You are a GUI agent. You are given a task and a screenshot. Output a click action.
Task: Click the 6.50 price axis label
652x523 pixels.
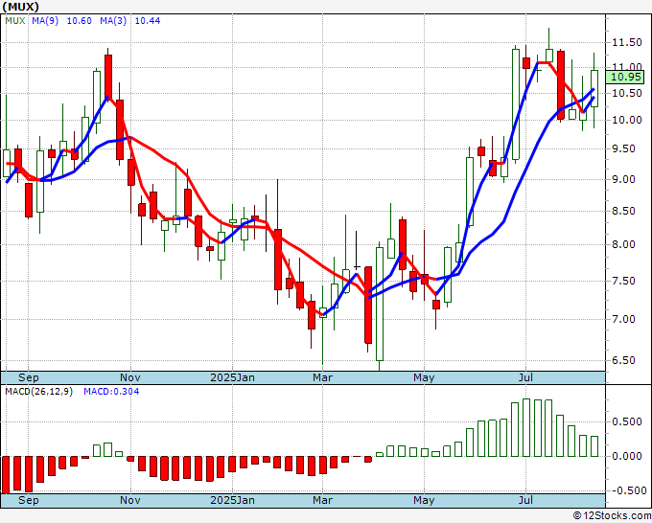[x=623, y=360]
